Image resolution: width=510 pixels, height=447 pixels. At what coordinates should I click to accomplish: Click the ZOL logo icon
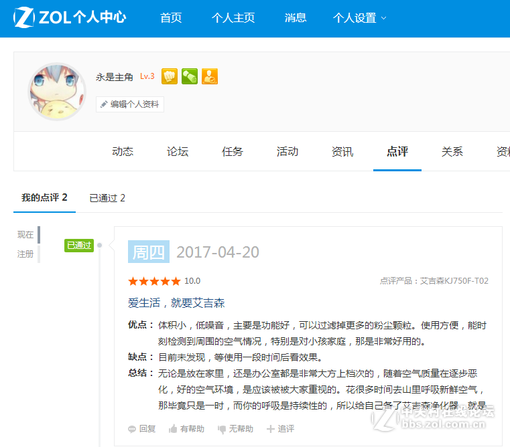(23, 17)
